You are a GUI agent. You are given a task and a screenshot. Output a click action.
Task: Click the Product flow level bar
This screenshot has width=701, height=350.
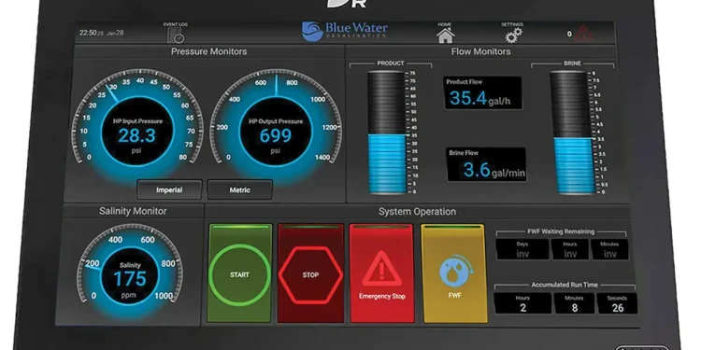tap(387, 133)
